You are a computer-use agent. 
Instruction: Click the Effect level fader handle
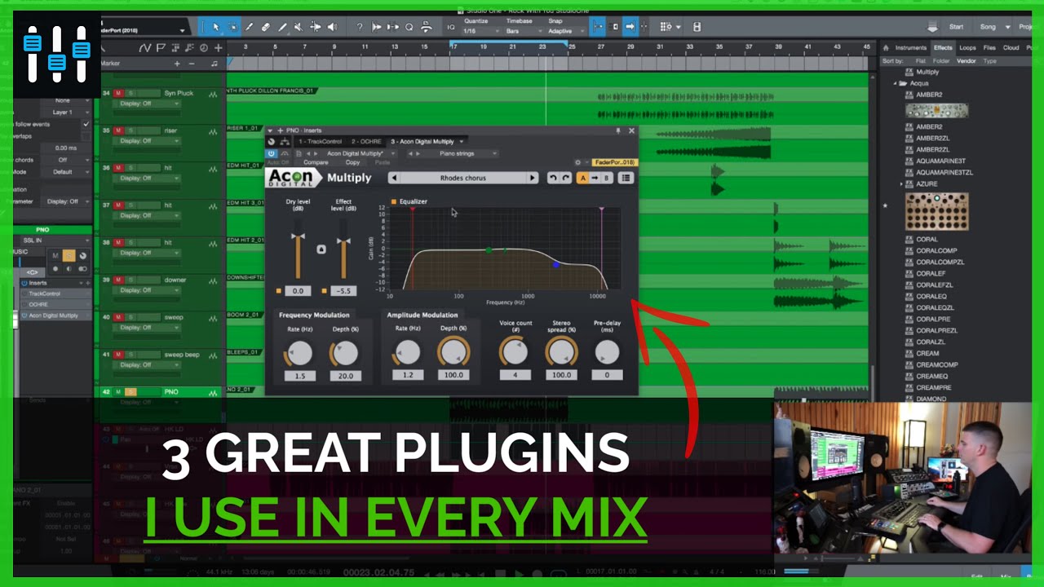pyautogui.click(x=343, y=241)
